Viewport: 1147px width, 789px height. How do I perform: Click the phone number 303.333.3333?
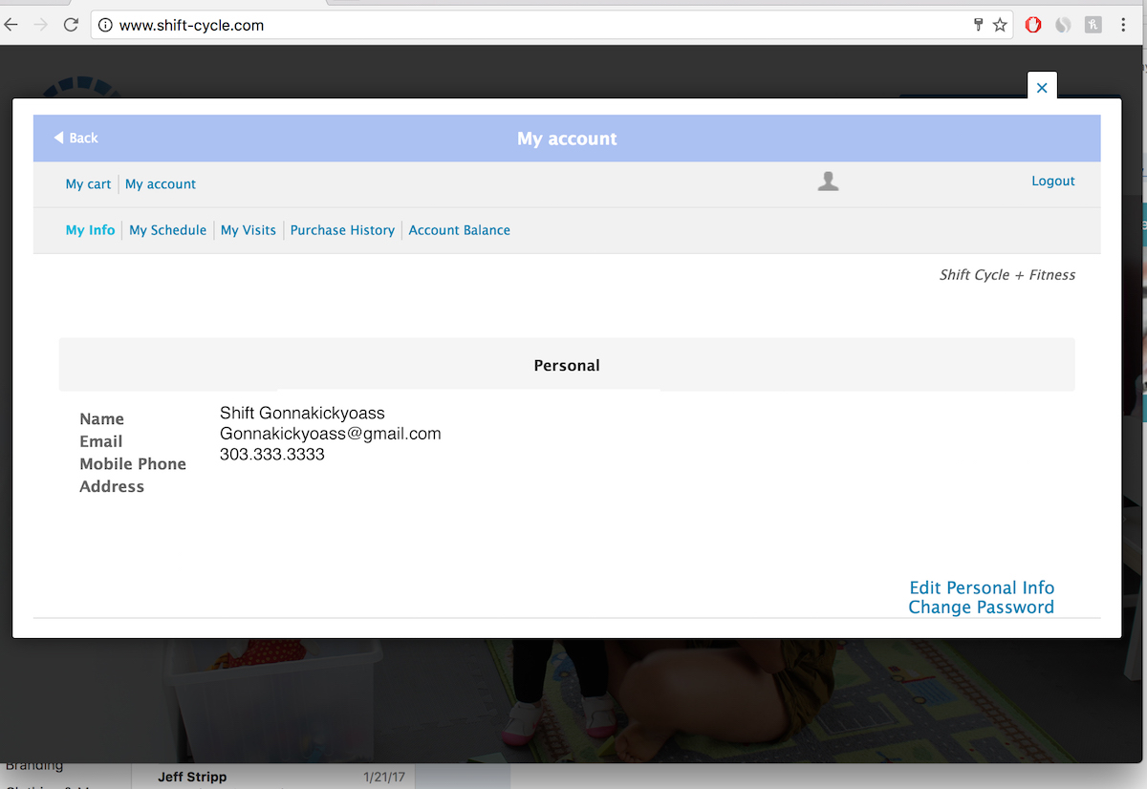(x=272, y=455)
